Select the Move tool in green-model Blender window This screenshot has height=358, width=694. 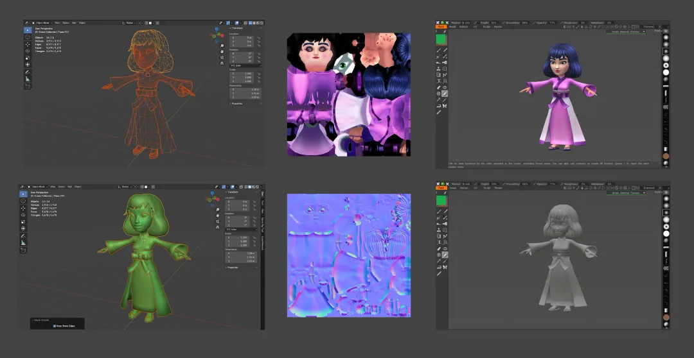[x=23, y=208]
